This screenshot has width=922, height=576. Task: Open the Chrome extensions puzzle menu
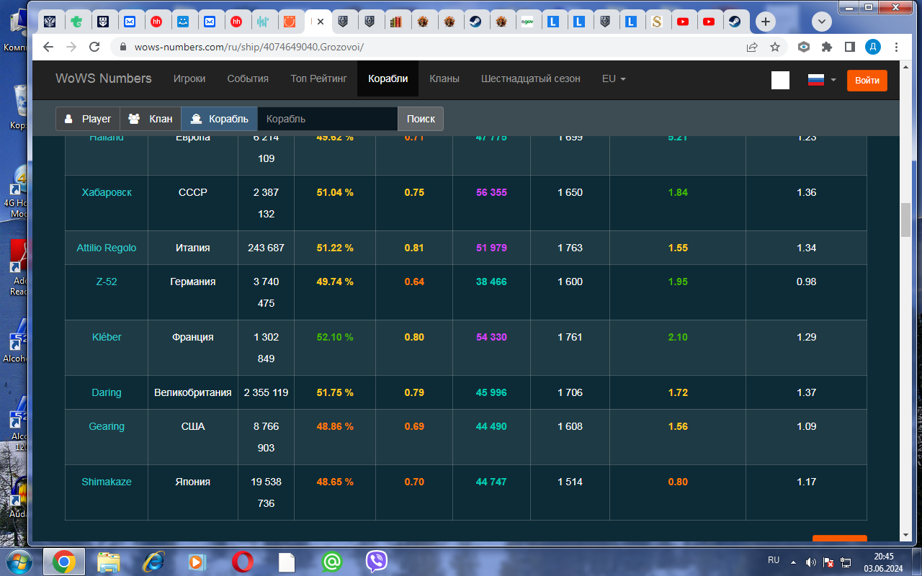pos(827,47)
